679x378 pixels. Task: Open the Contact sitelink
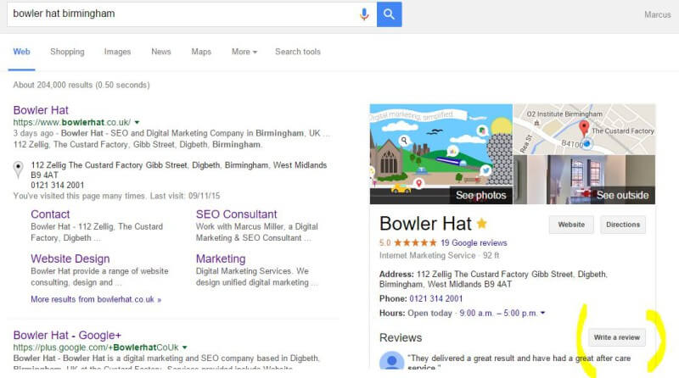point(50,214)
